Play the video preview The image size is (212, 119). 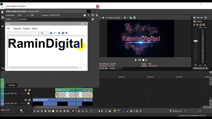136,60
